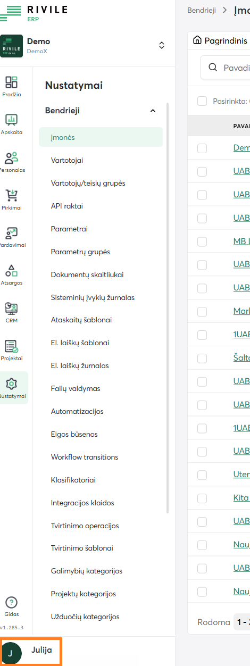Check the row checkbox beside Demo
The height and width of the screenshot is (666, 250).
pos(202,148)
